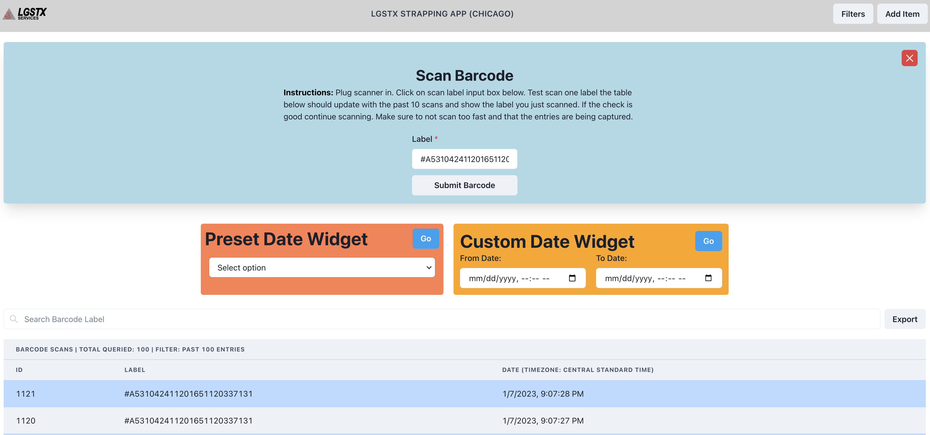The width and height of the screenshot is (930, 435).
Task: Click the red close icon on the blue panel
Action: point(910,58)
